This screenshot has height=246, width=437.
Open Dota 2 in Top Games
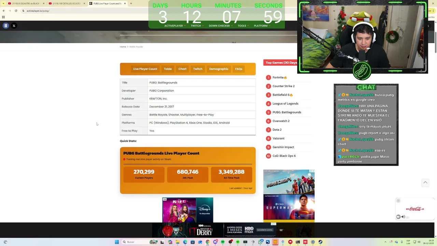pyautogui.click(x=277, y=129)
